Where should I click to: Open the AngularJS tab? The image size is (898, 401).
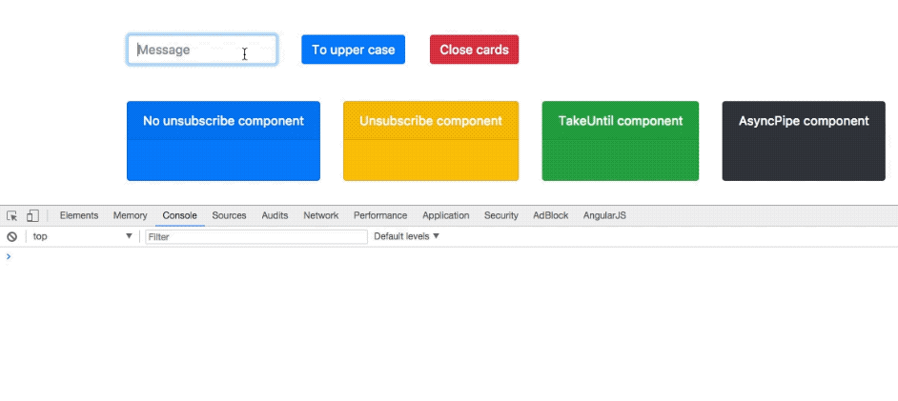605,216
